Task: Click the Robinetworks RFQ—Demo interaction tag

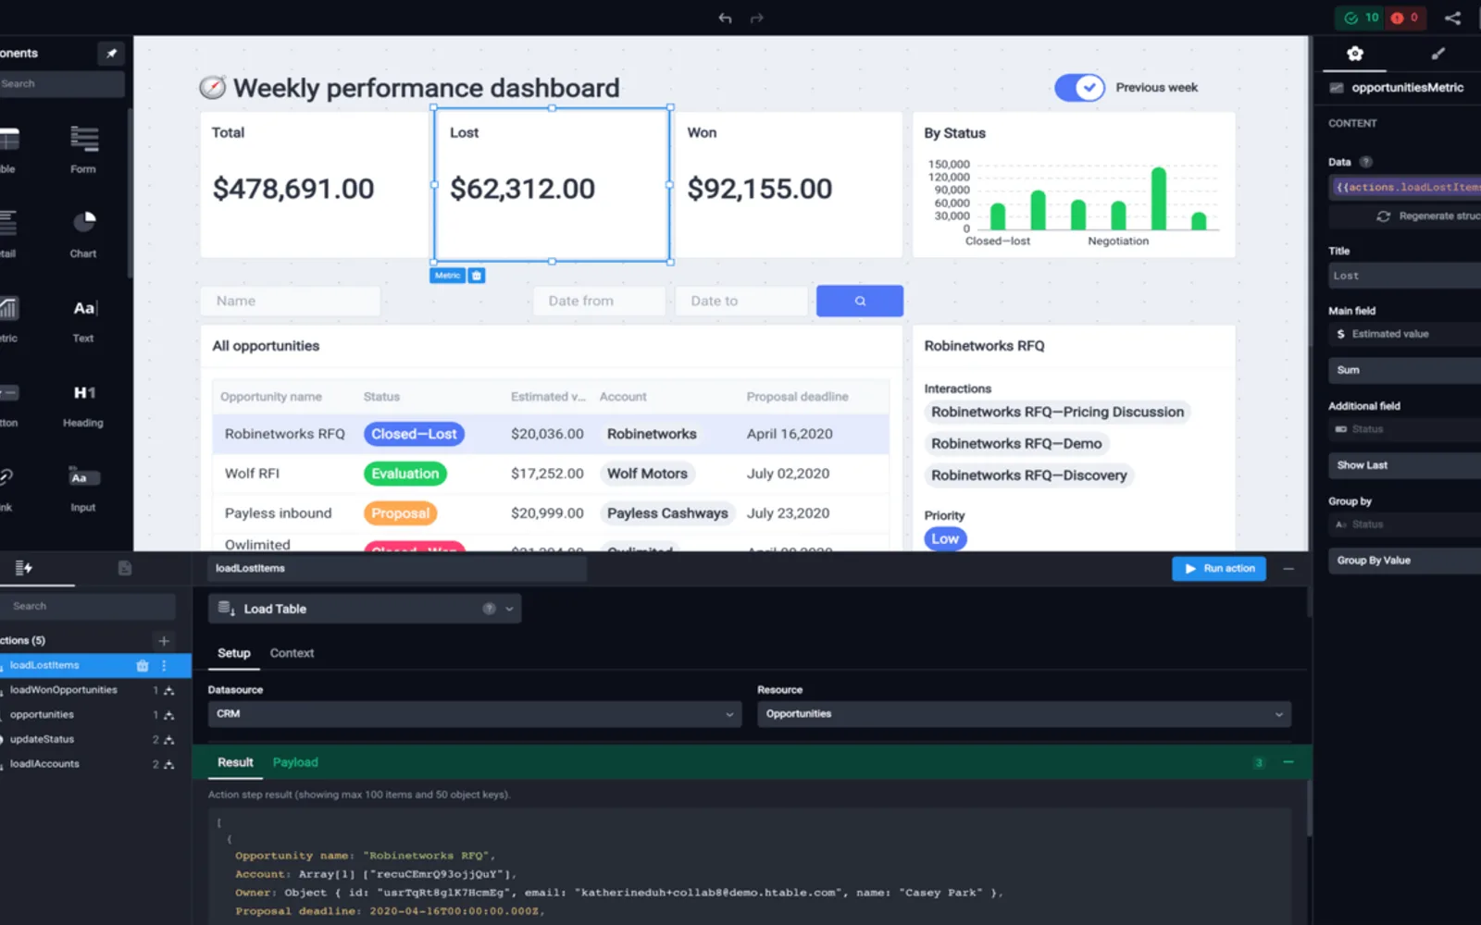Action: tap(1016, 444)
